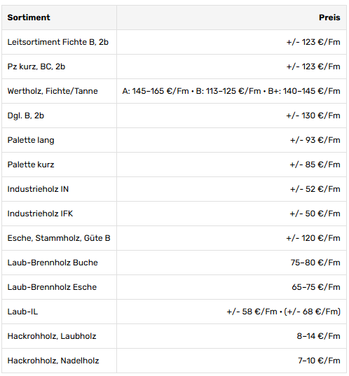
Task: Select the Dgl. B, 2b row label
Action: [26, 116]
